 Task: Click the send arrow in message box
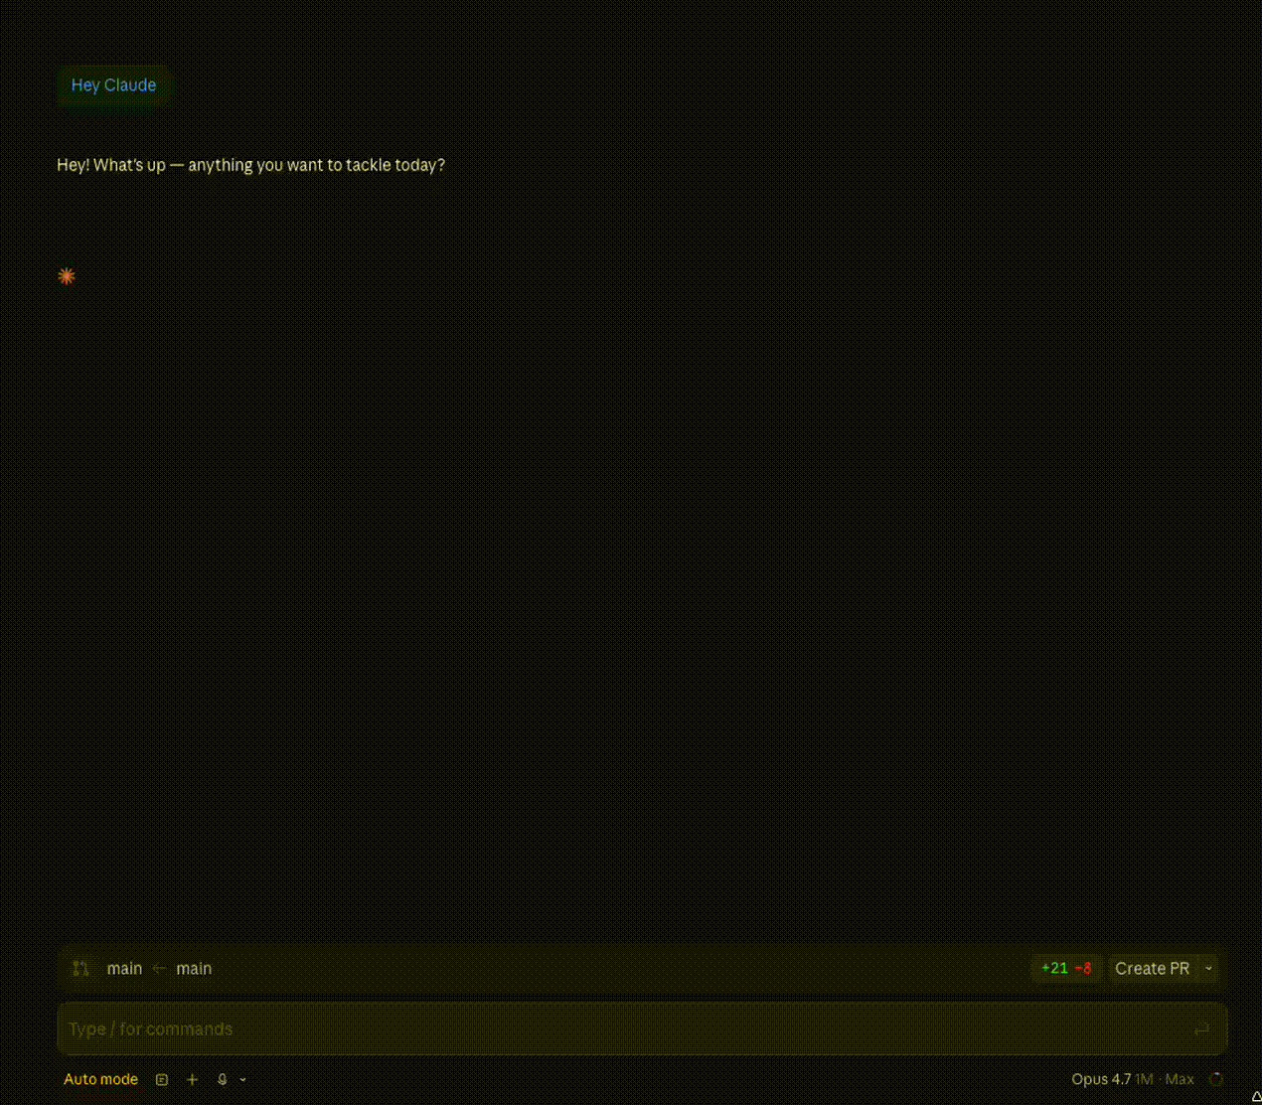coord(1201,1028)
